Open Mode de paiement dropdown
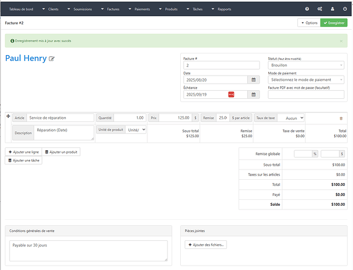Screen dimensions: 353x270 306,80
